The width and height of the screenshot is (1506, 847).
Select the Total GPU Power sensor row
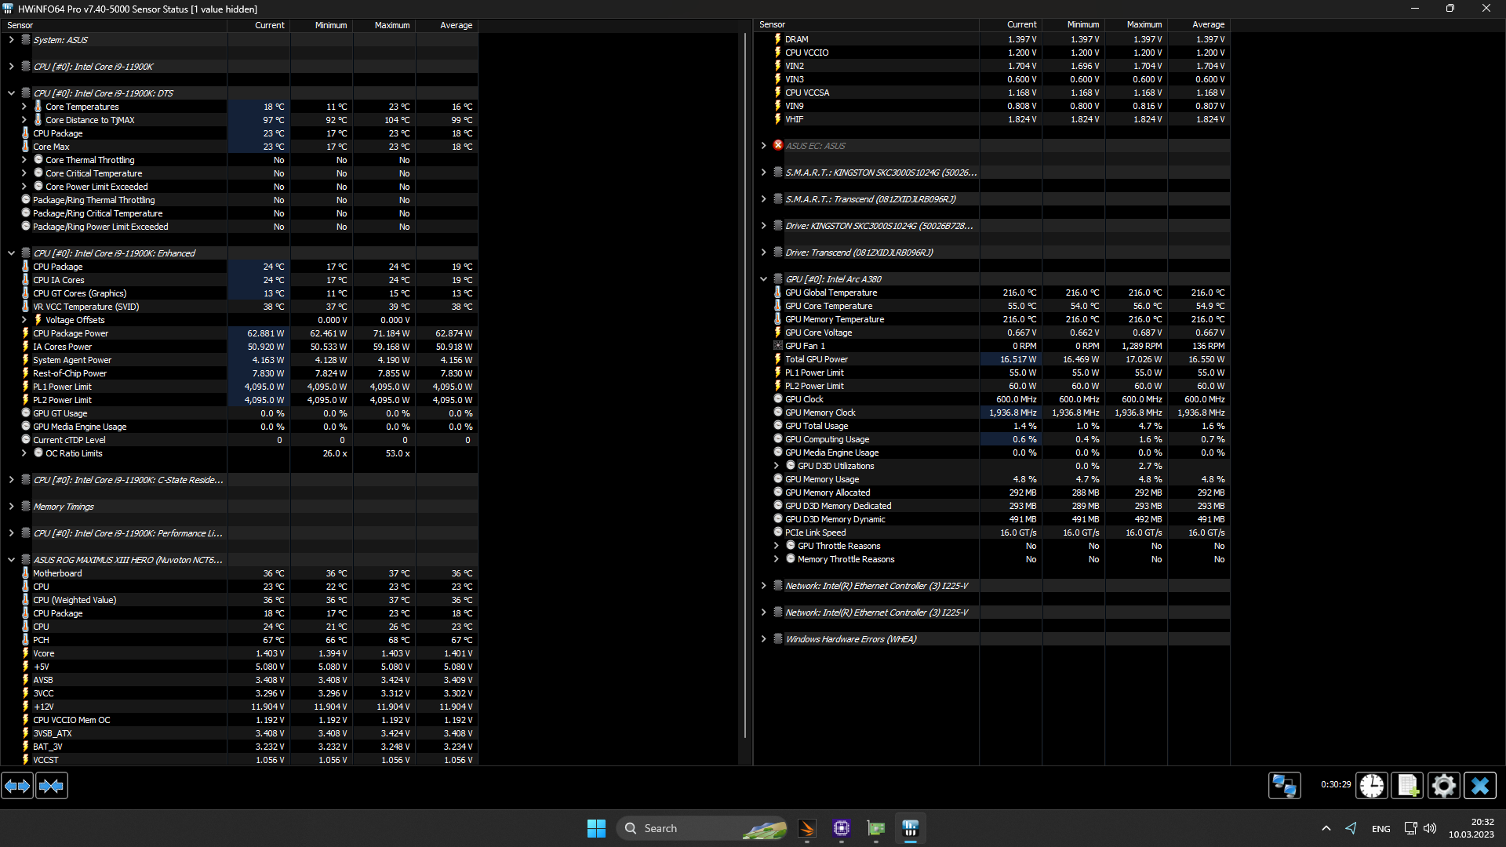pyautogui.click(x=816, y=359)
